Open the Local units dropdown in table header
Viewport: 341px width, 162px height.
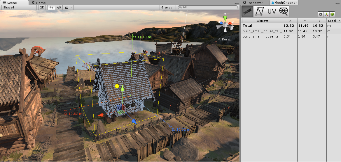point(333,21)
